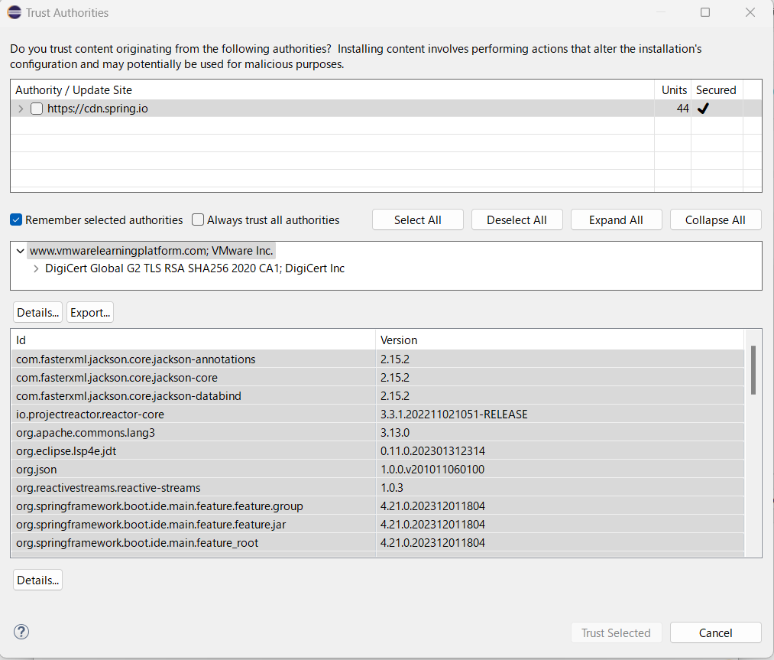Collapse the www.vmwarelearningplatform.com certificate entry
Screen dimensions: 774x660
20,250
